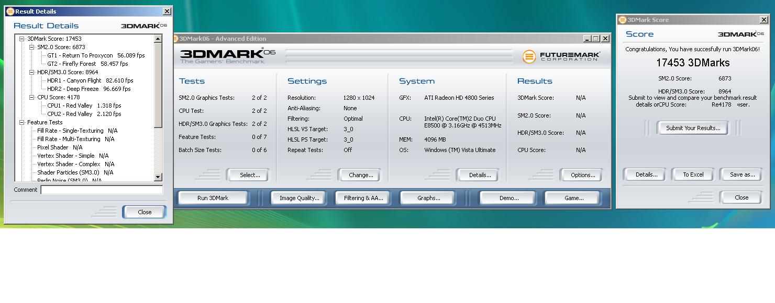775x303 pixels.
Task: Click Feature Tests 0 of 7 value
Action: [x=259, y=137]
